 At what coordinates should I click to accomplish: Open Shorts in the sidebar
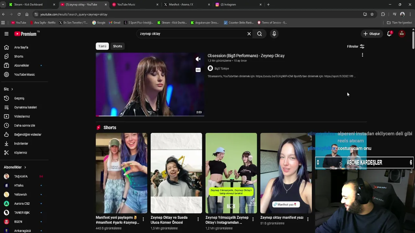19,56
